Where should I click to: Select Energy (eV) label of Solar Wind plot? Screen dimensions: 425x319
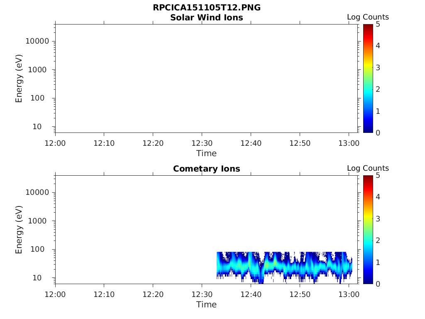pos(19,79)
